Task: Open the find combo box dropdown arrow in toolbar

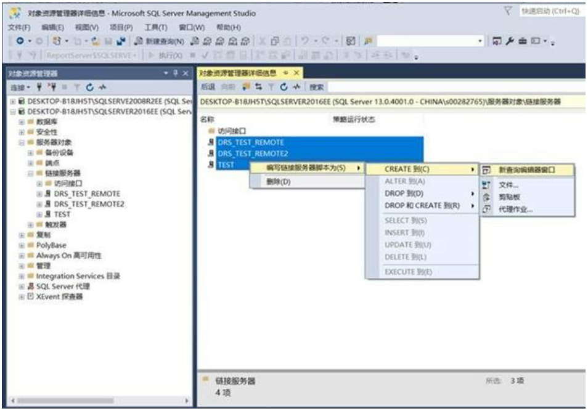Action: (480, 41)
